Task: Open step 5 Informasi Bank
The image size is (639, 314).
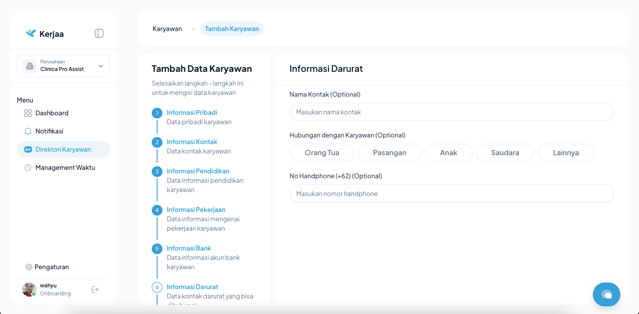Action: coord(189,248)
